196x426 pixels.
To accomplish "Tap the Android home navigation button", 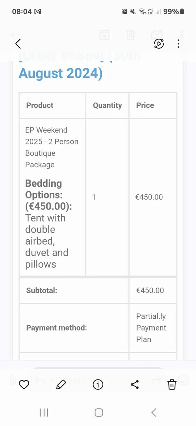I will [x=99, y=412].
